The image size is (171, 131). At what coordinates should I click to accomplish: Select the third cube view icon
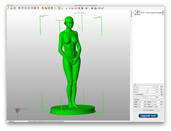tap(26, 8)
